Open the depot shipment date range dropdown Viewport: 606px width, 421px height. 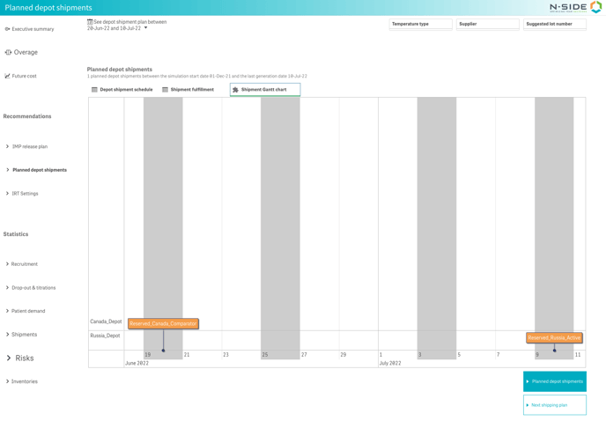pos(146,28)
